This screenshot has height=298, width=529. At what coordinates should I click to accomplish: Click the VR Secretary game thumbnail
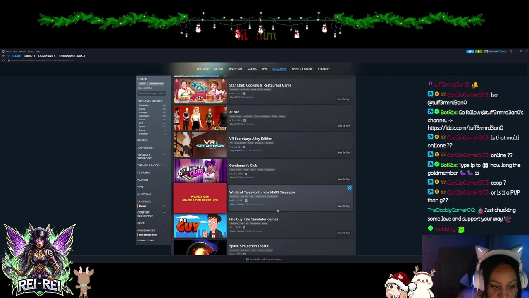pyautogui.click(x=200, y=145)
